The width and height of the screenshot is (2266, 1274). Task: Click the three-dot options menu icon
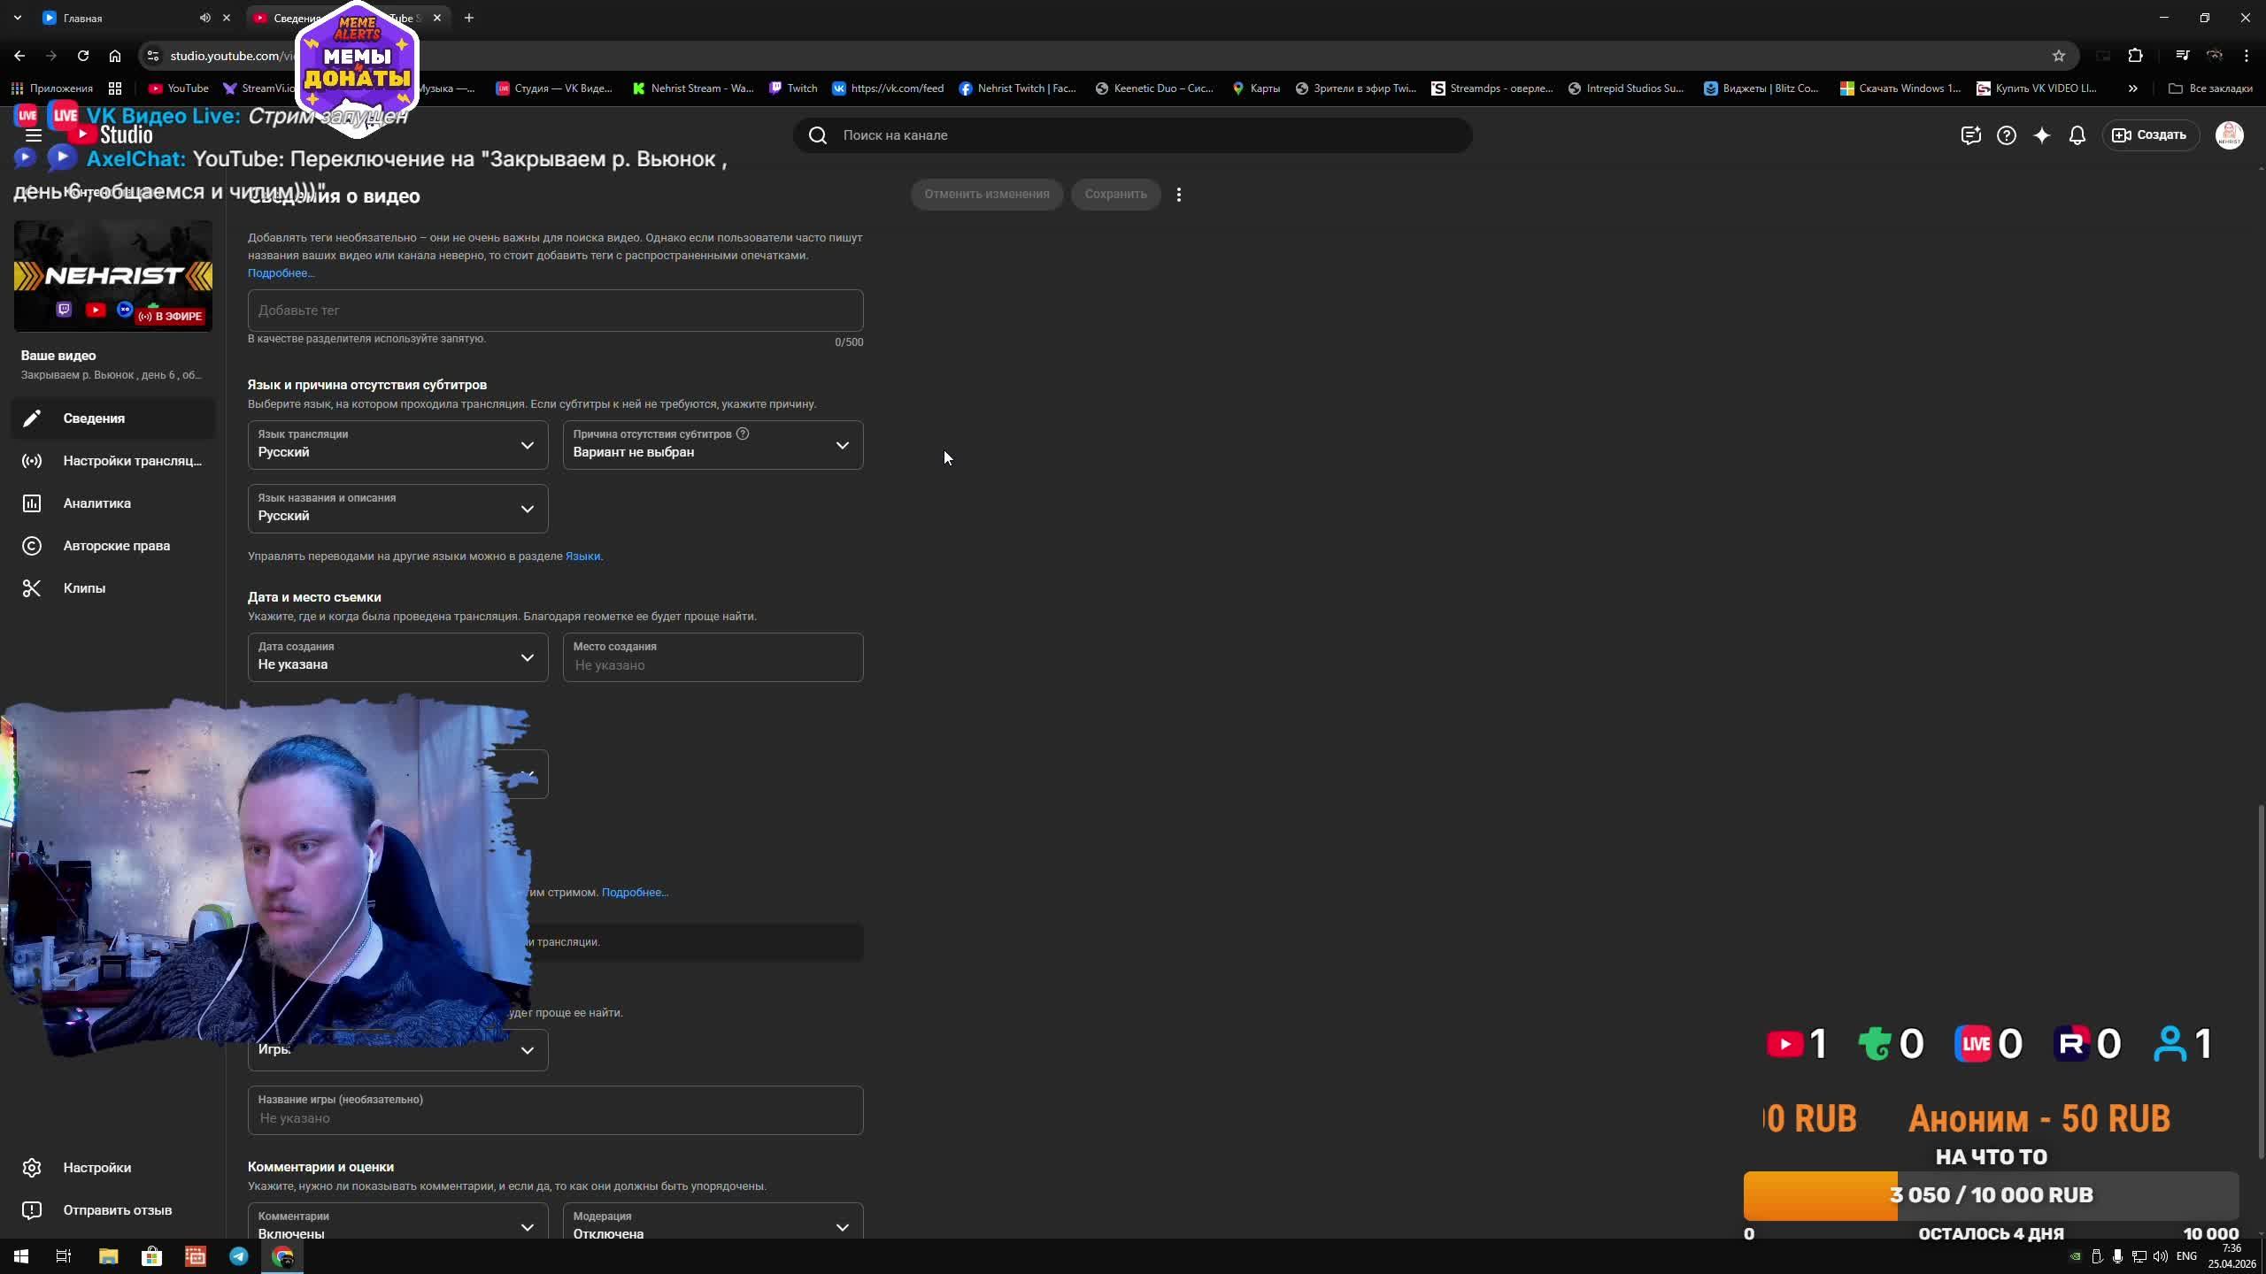coord(1178,195)
